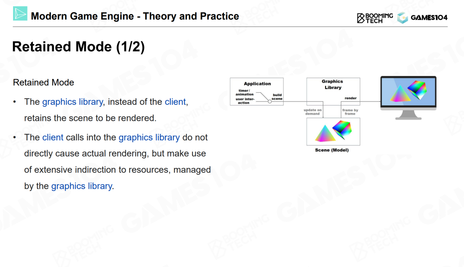Viewport: 464px width, 267px height.
Task: Click the monitor stand in the diagram
Action: tap(408, 114)
